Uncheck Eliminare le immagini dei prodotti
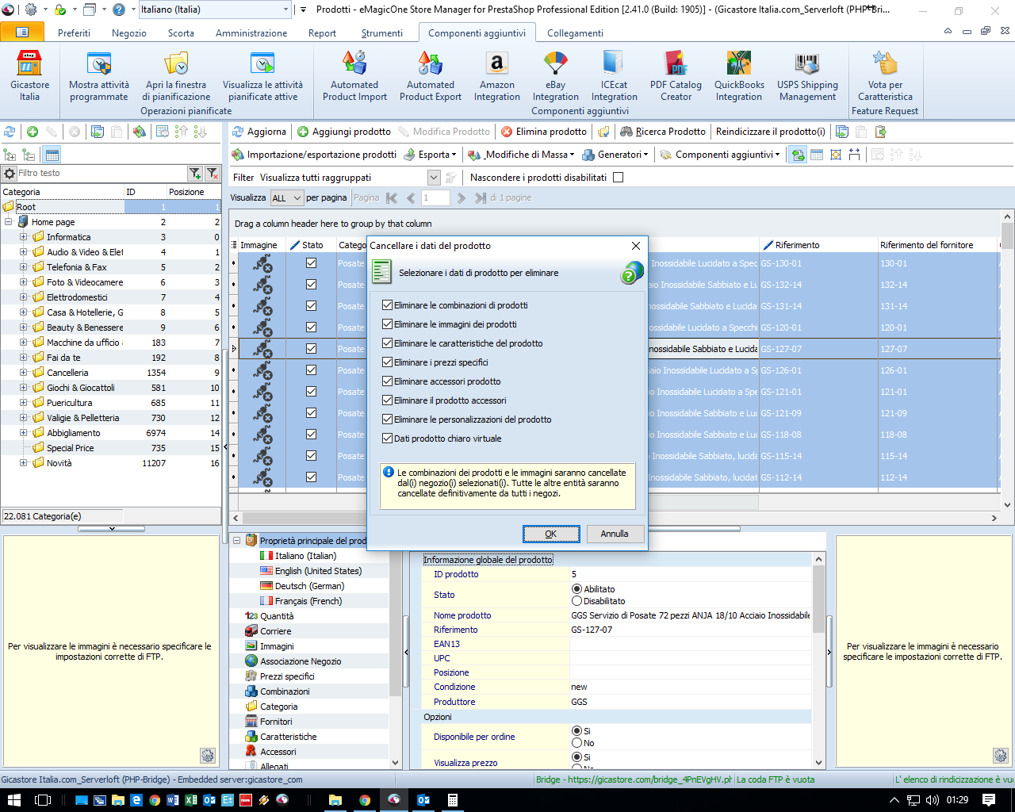The image size is (1015, 812). tap(388, 324)
